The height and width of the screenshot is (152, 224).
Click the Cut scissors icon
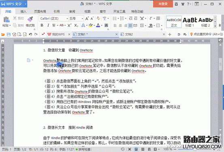pyautogui.click(x=15, y=18)
